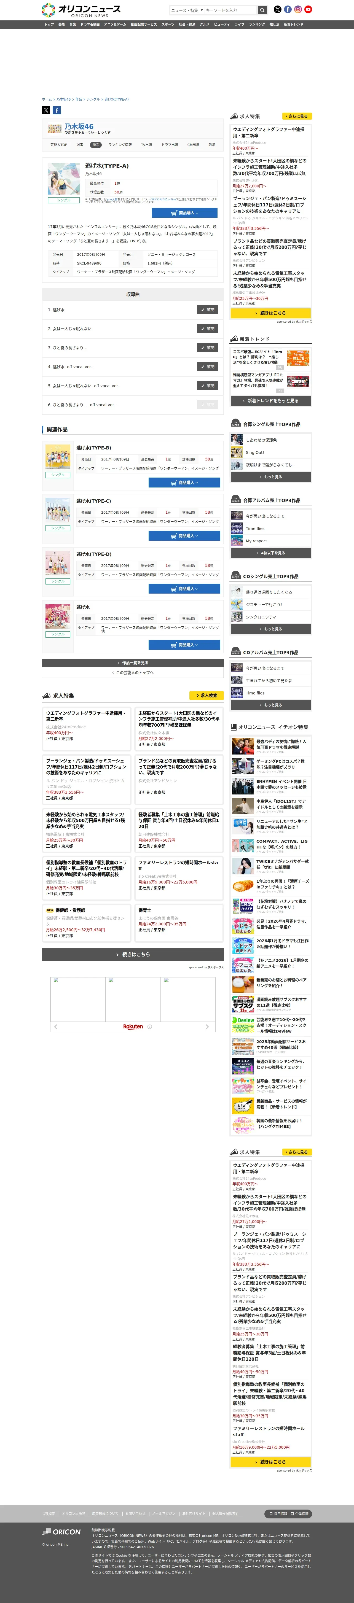Click into the keyword search field
354x1603 pixels.
(230, 10)
